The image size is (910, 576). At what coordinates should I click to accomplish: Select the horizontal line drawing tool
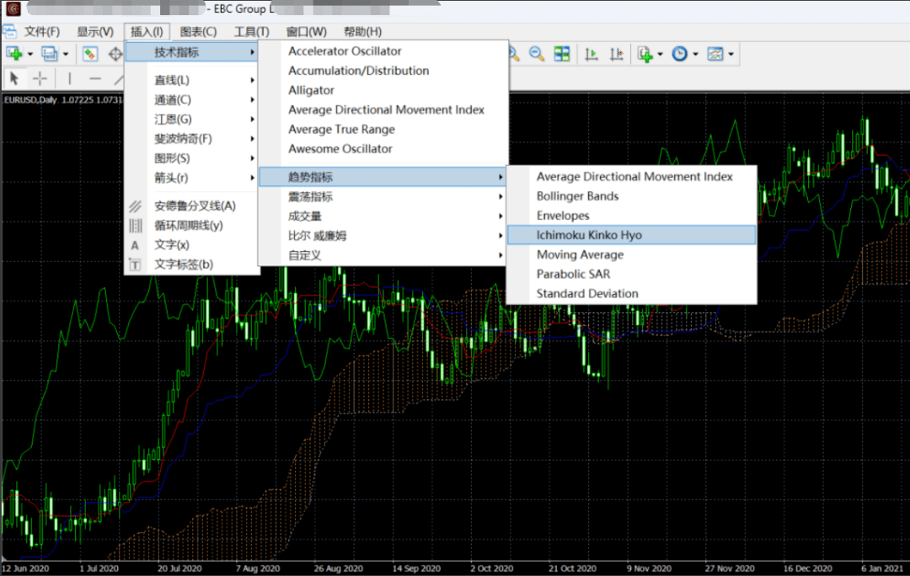pos(95,77)
